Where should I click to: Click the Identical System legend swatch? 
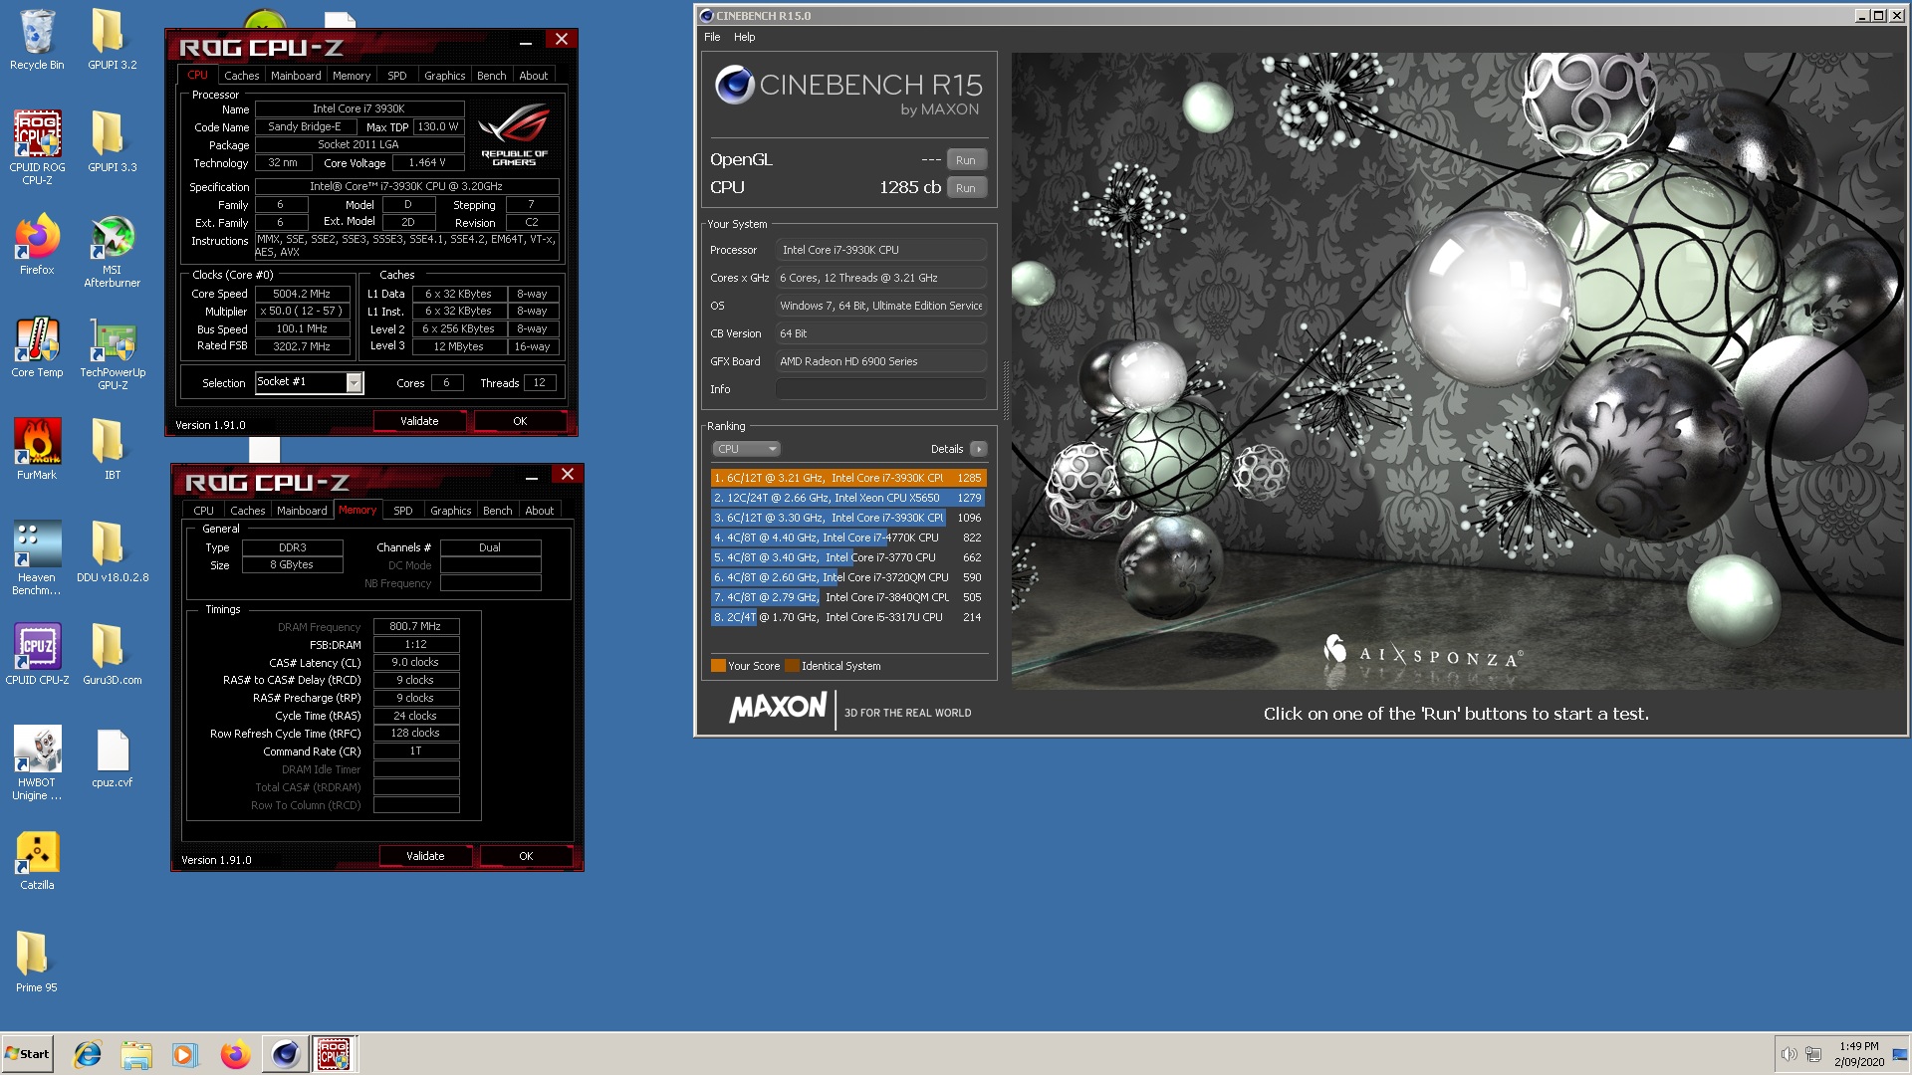(x=792, y=666)
